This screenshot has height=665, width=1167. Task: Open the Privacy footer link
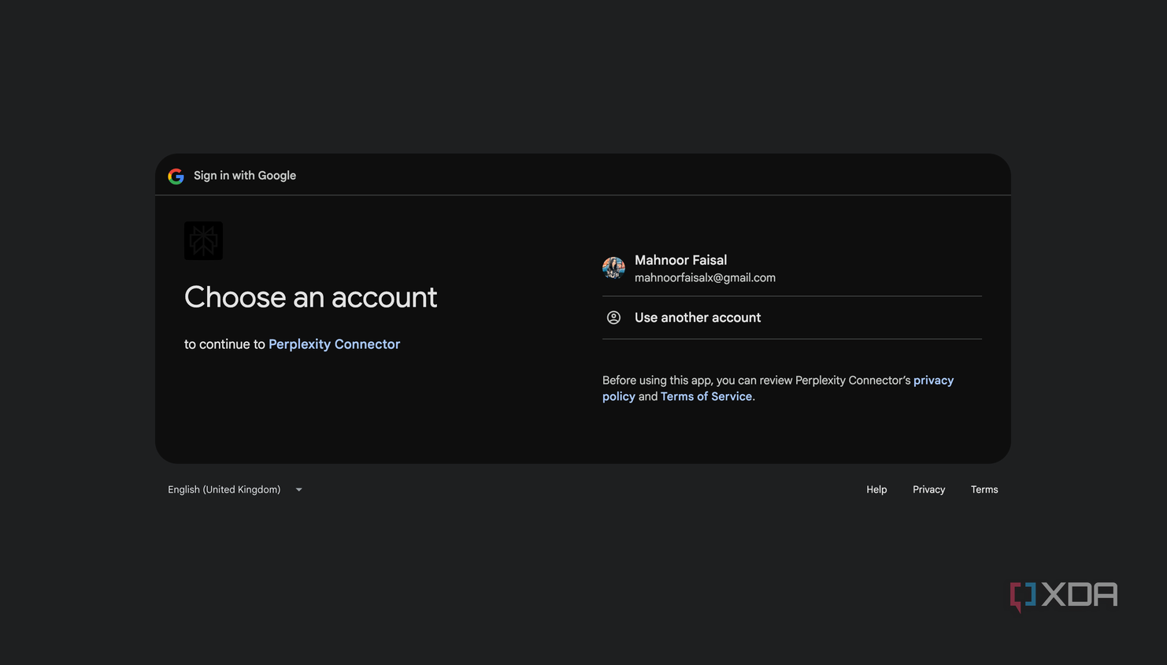[x=928, y=489]
